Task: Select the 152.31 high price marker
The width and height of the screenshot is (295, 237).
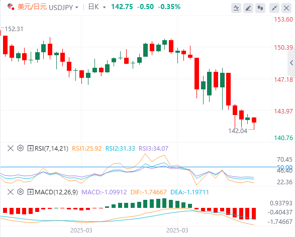Action: point(14,29)
